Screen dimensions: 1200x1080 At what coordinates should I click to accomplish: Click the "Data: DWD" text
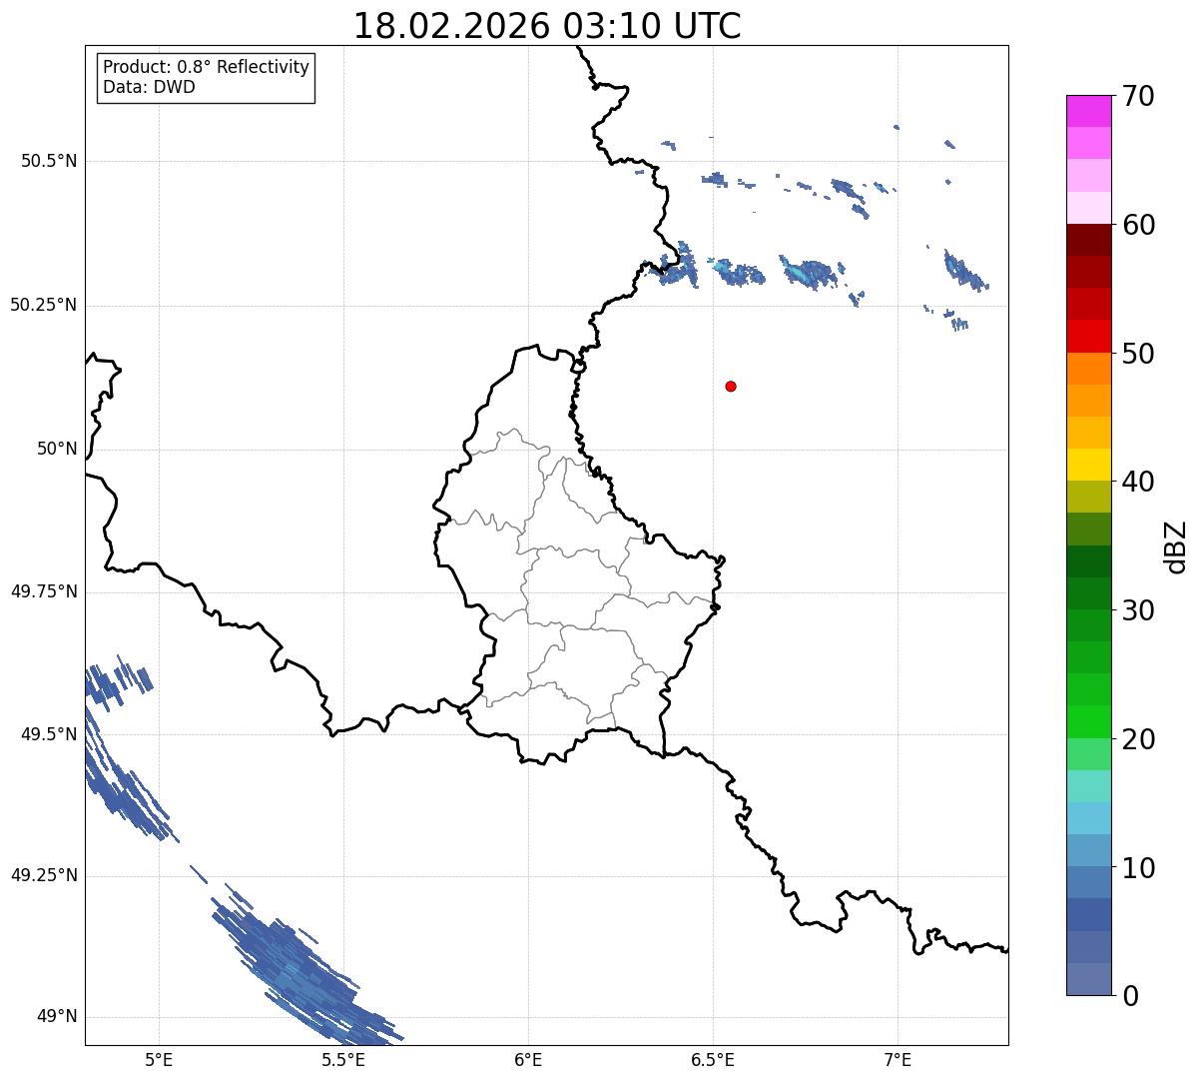click(149, 87)
